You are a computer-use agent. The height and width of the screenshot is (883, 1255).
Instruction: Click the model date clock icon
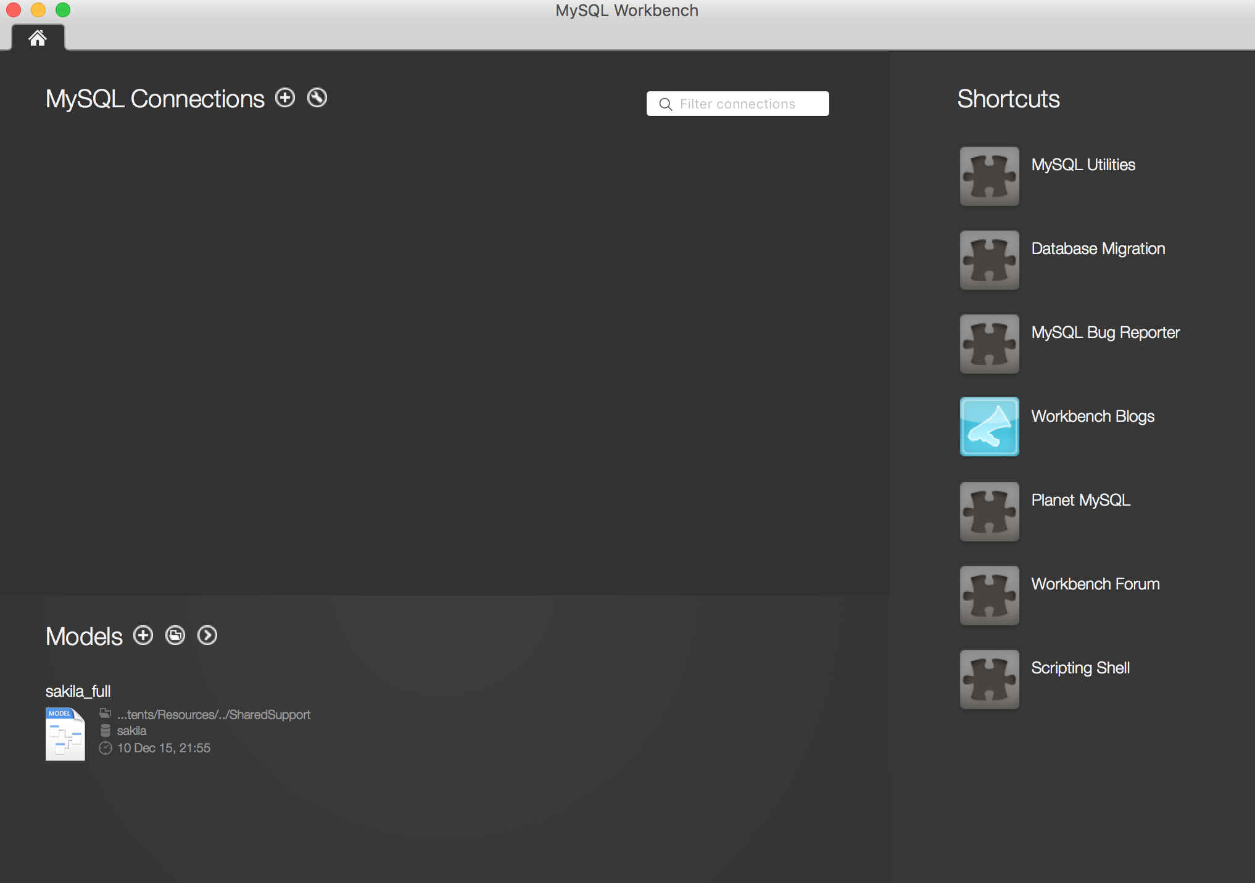click(x=106, y=748)
